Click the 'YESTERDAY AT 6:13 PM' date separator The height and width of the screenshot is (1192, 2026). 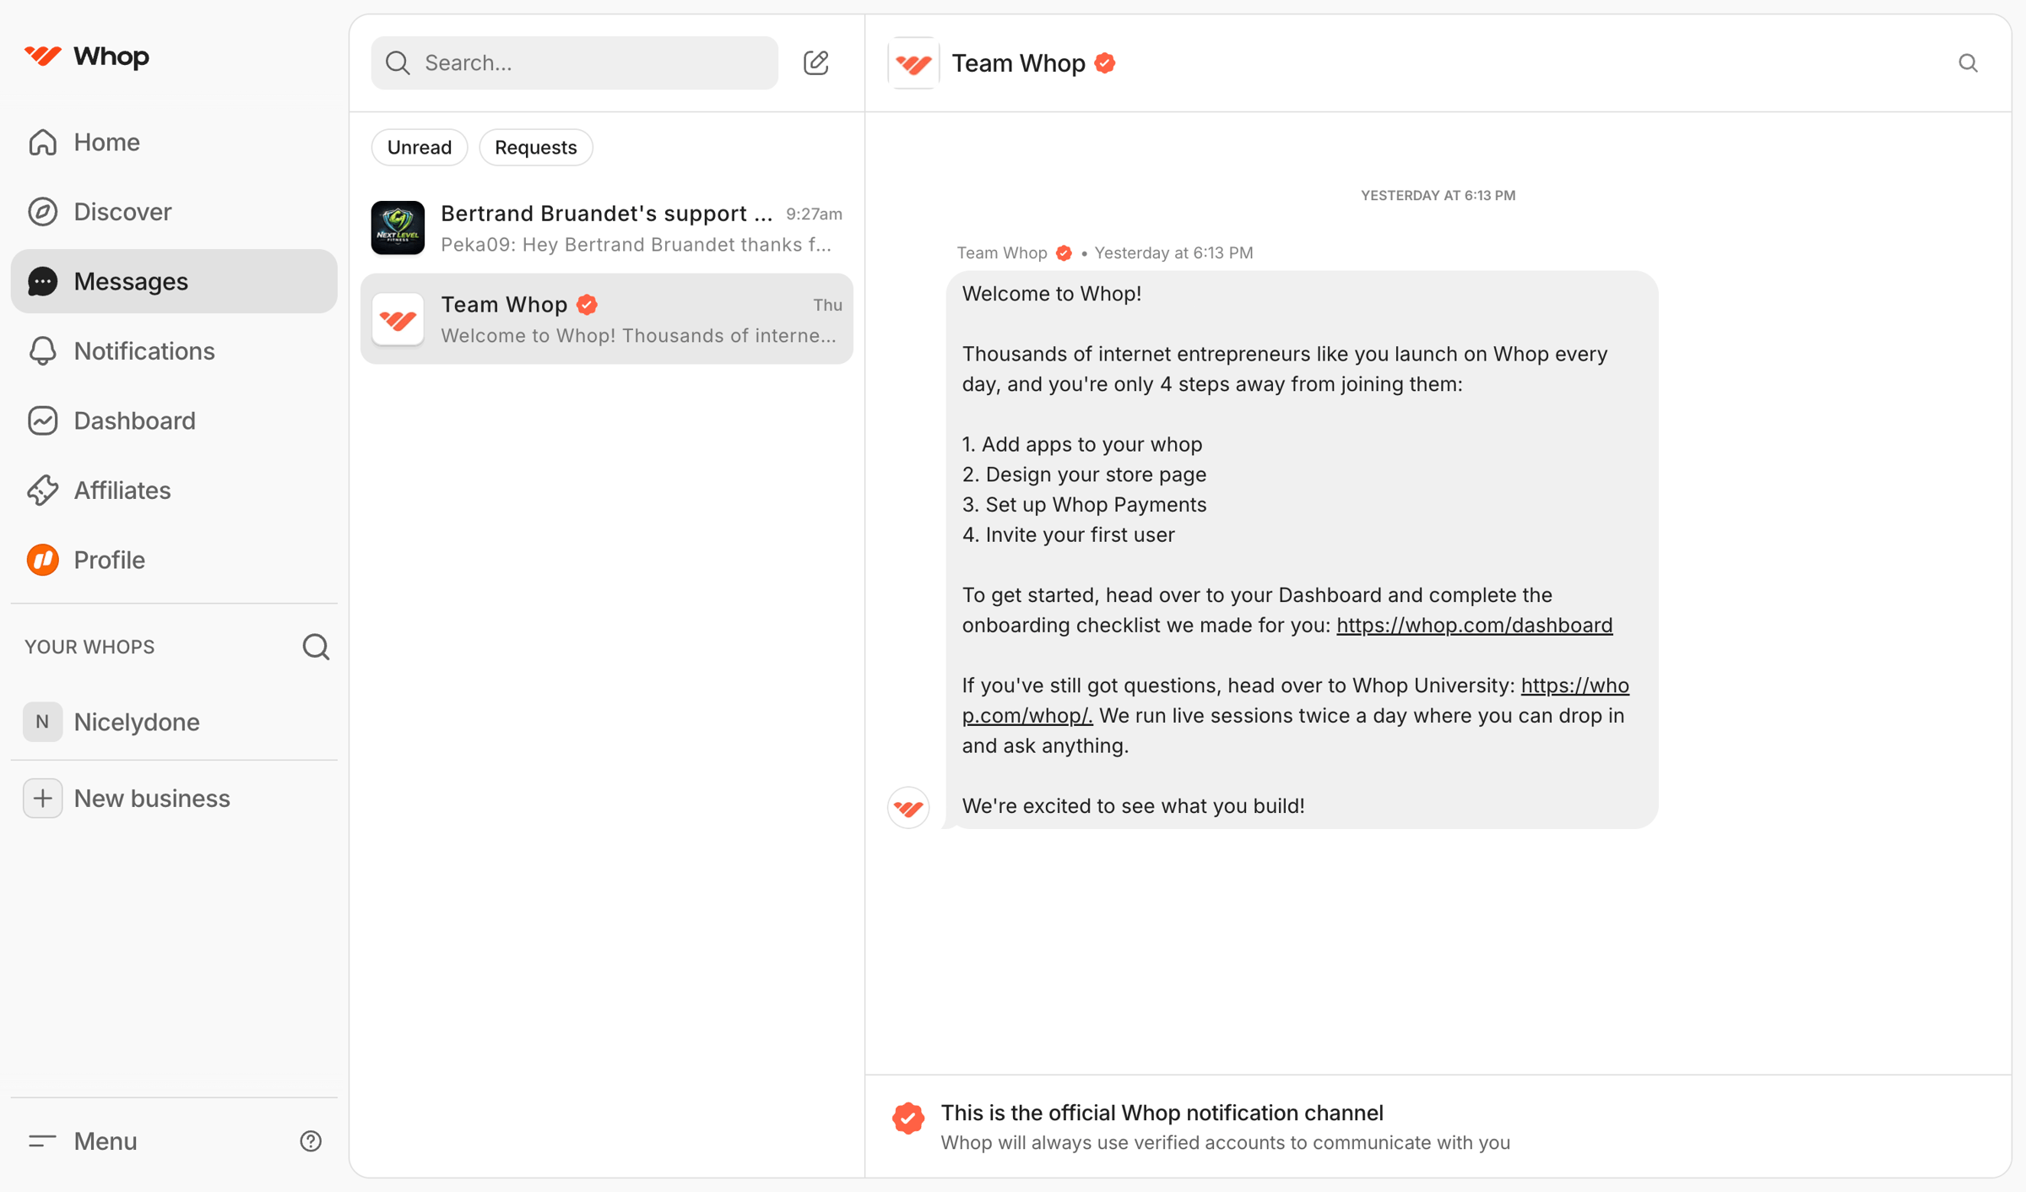pyautogui.click(x=1438, y=195)
